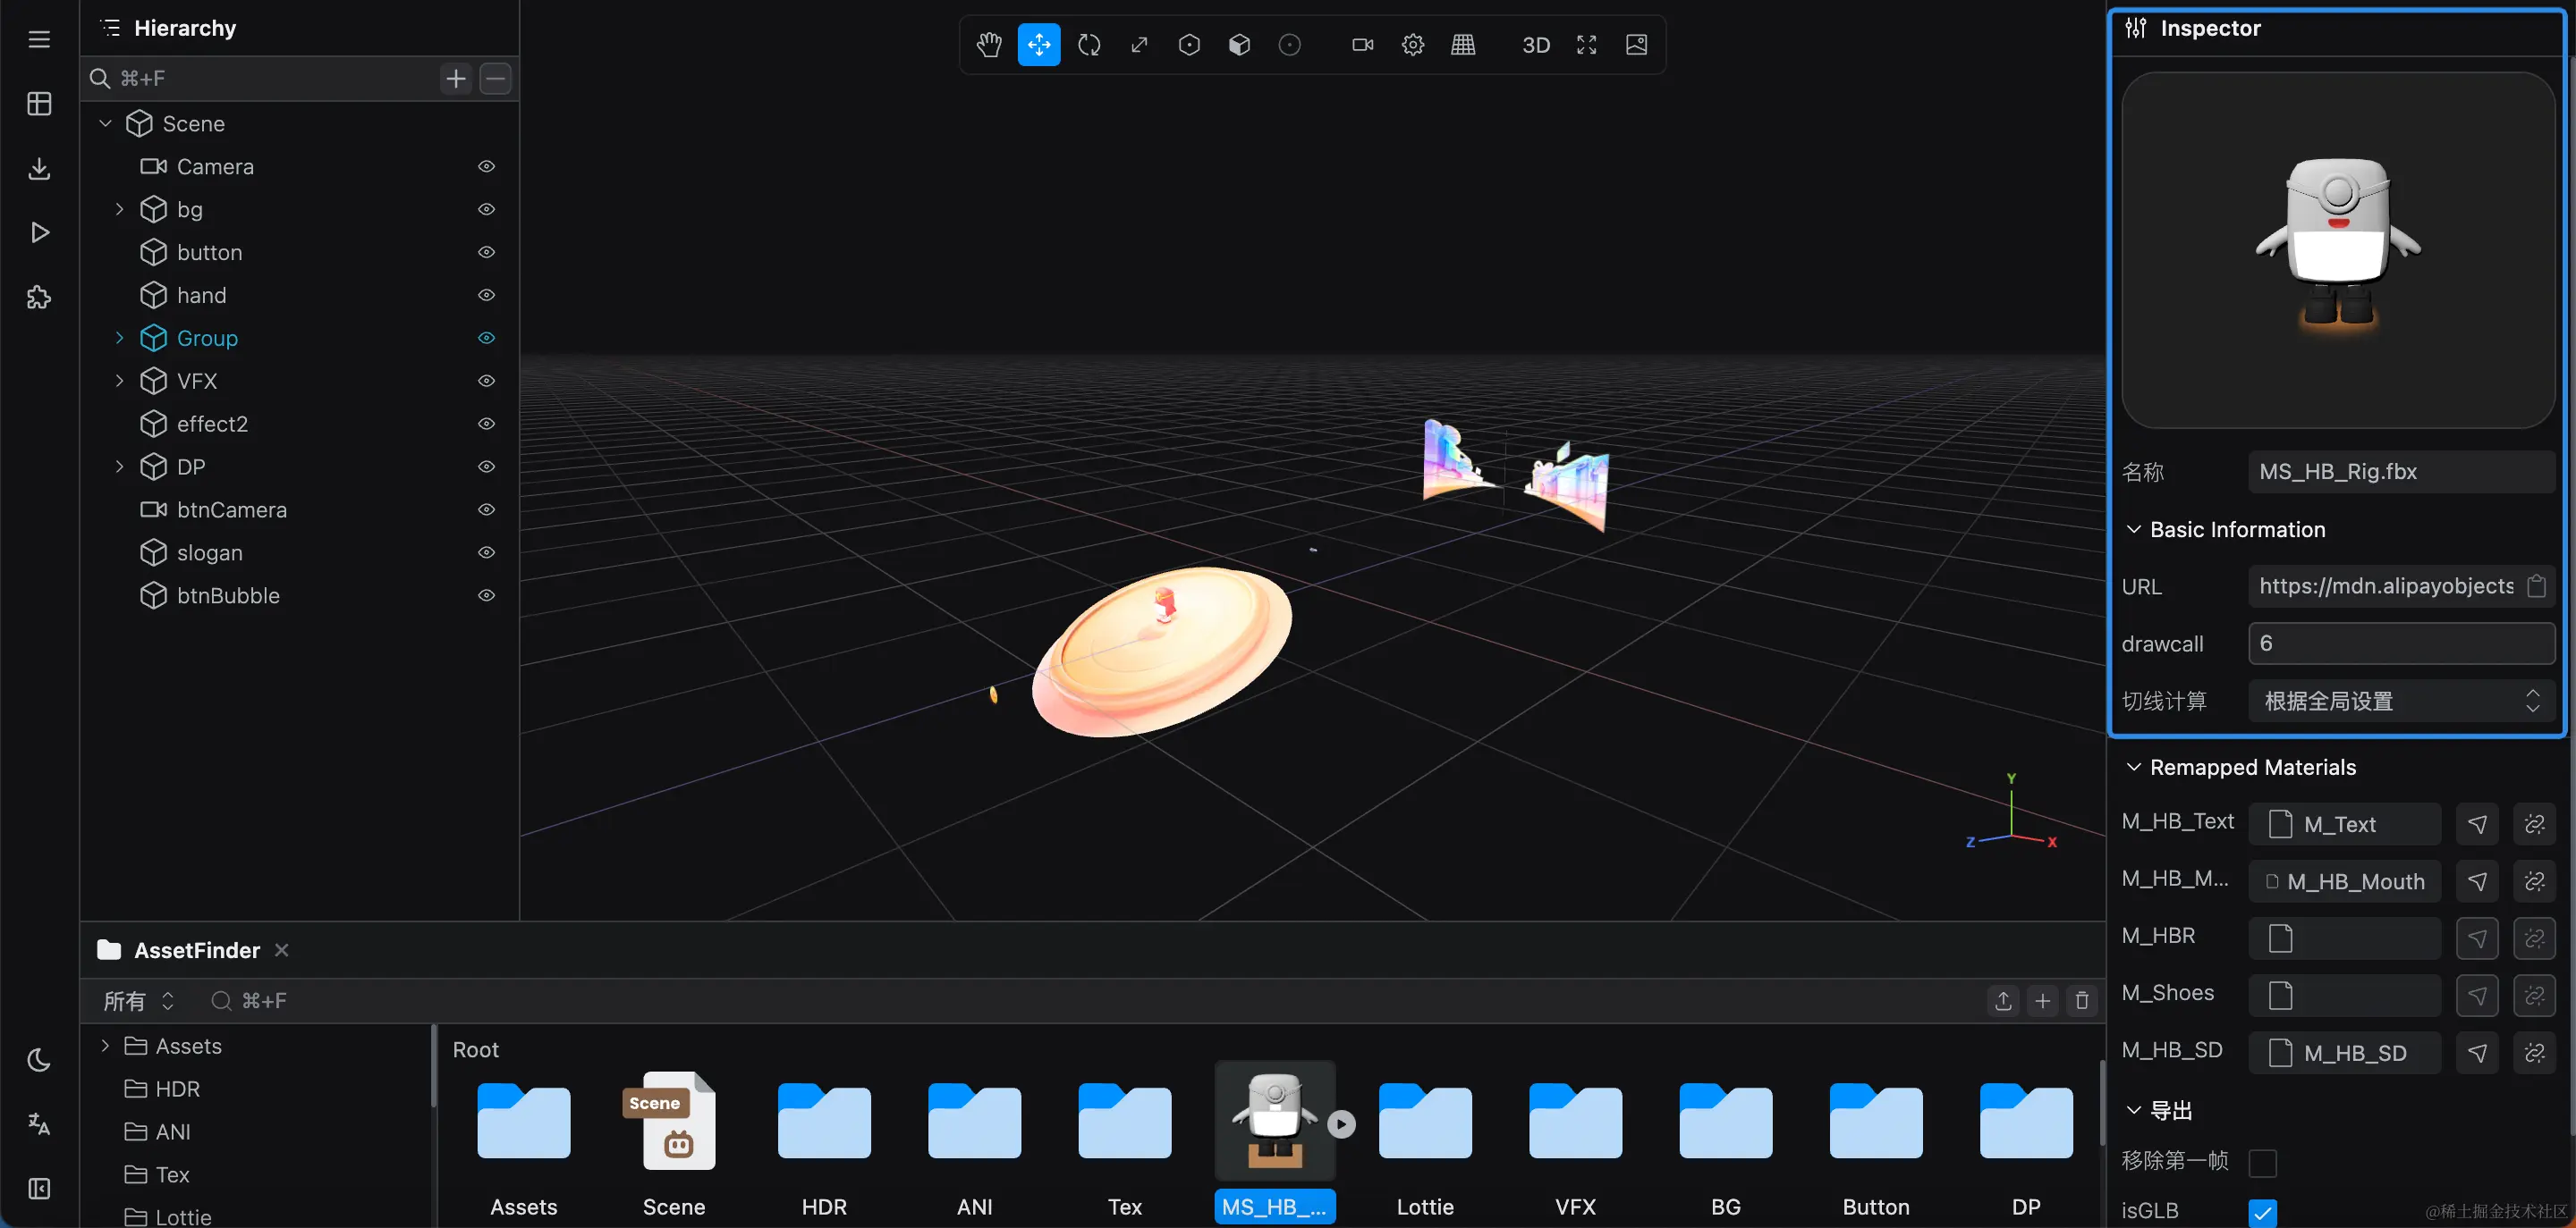This screenshot has width=2576, height=1228.
Task: Open the 切线计算 dropdown
Action: (2400, 702)
